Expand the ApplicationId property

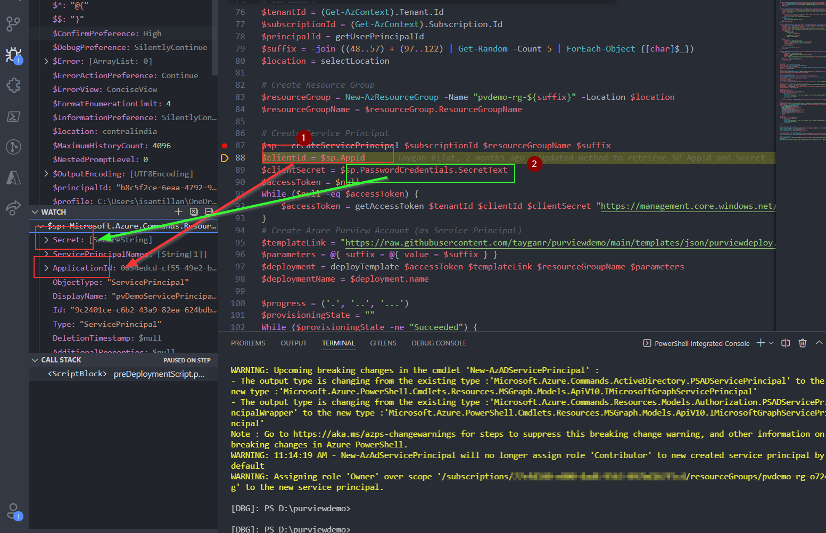pos(46,268)
